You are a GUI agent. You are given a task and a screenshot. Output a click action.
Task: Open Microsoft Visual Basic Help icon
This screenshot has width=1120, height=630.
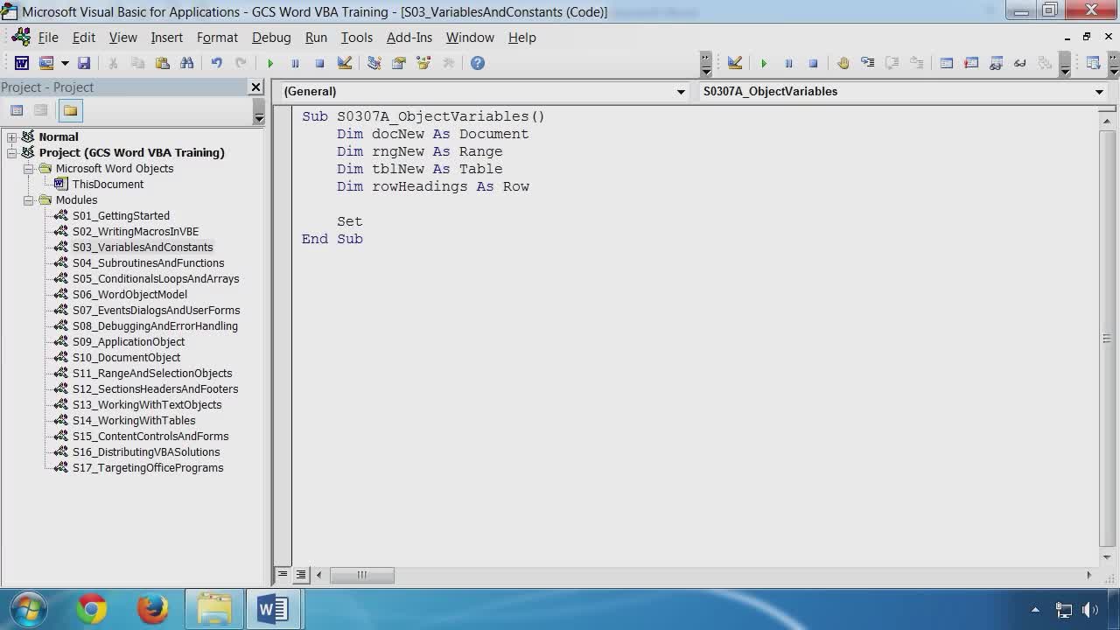point(477,63)
